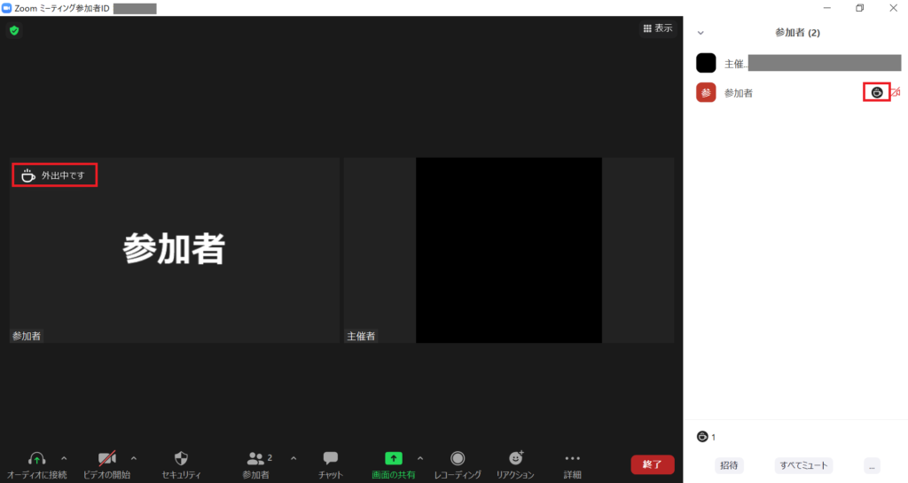The width and height of the screenshot is (908, 483).
Task: Click the すべてミュート mute all button
Action: click(x=802, y=465)
